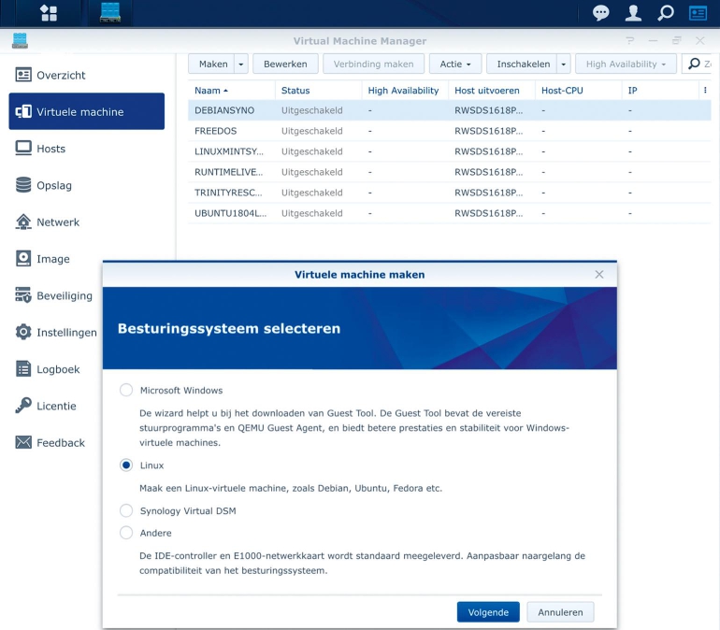Open the Netwerk section
Viewport: 720px width, 630px height.
click(57, 222)
